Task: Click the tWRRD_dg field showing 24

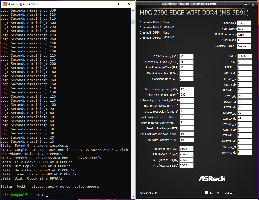Action: 245,118
